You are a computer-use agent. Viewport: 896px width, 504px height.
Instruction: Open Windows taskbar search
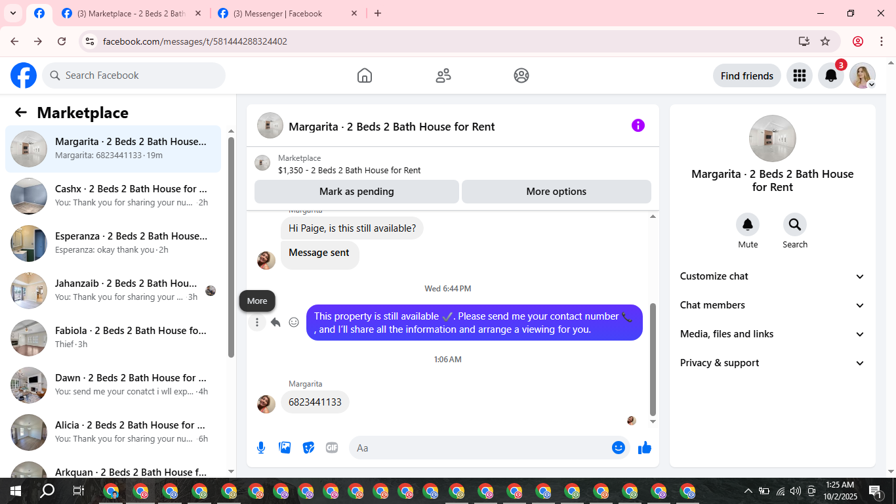pos(47,491)
